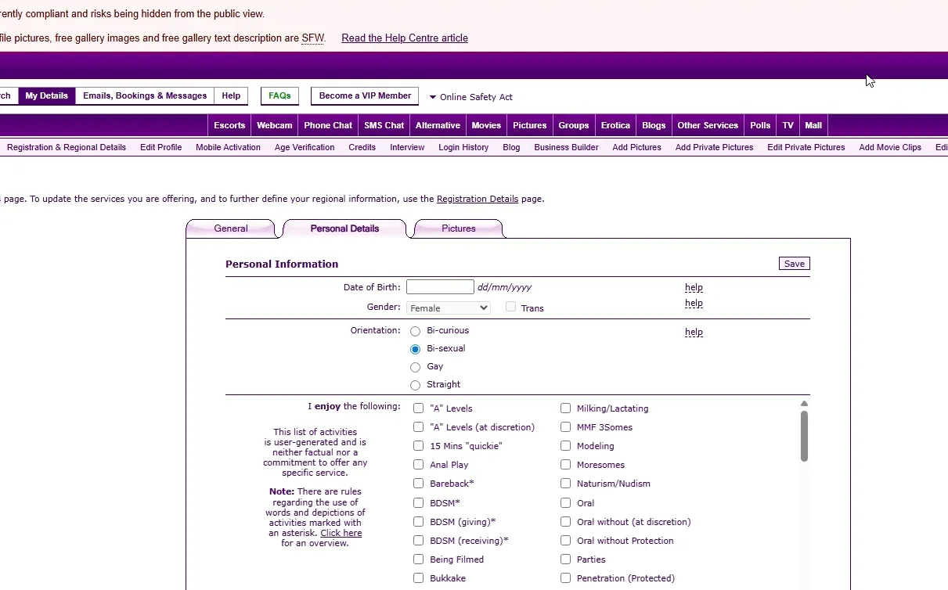This screenshot has height=590, width=948.
Task: Tick the Oral without Protection checkbox
Action: pyautogui.click(x=565, y=541)
